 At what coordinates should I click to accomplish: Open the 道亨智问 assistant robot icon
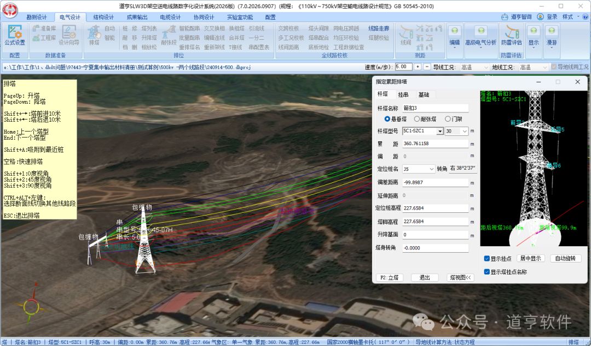[505, 17]
